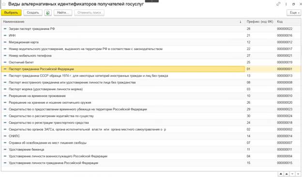Select Свидетельство о регистрации транспортного средства row
This screenshot has width=302, height=177.
coord(151,123)
